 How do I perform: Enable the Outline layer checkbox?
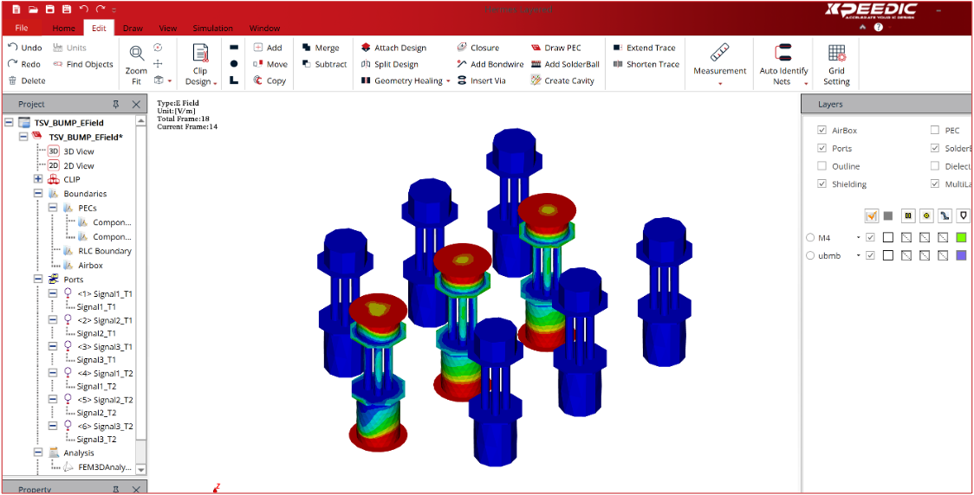tap(821, 166)
